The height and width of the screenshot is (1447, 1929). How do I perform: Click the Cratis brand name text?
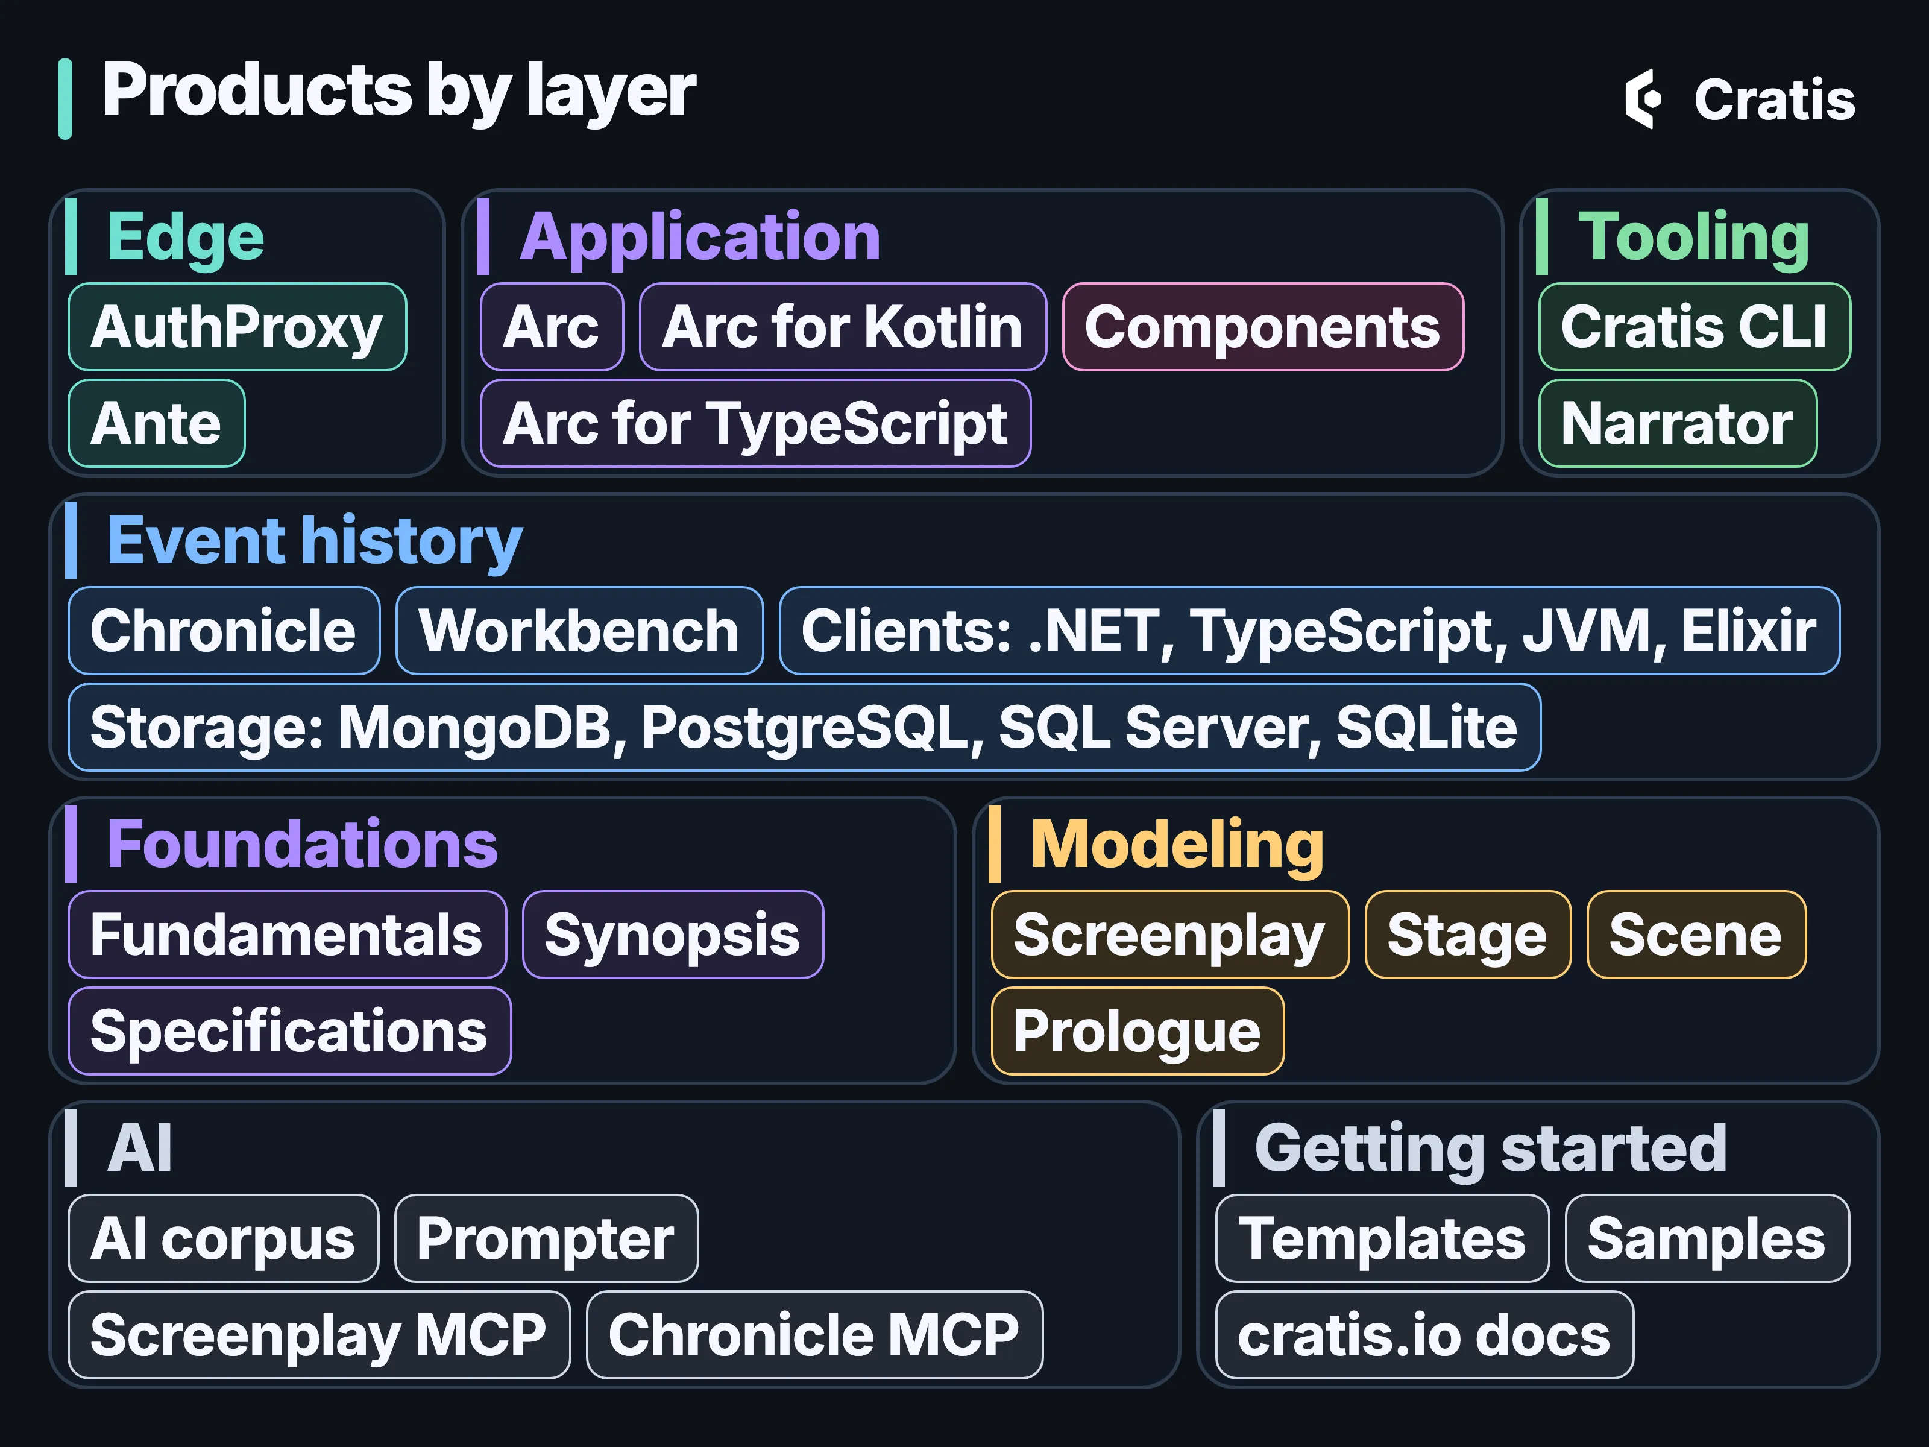pos(1775,99)
